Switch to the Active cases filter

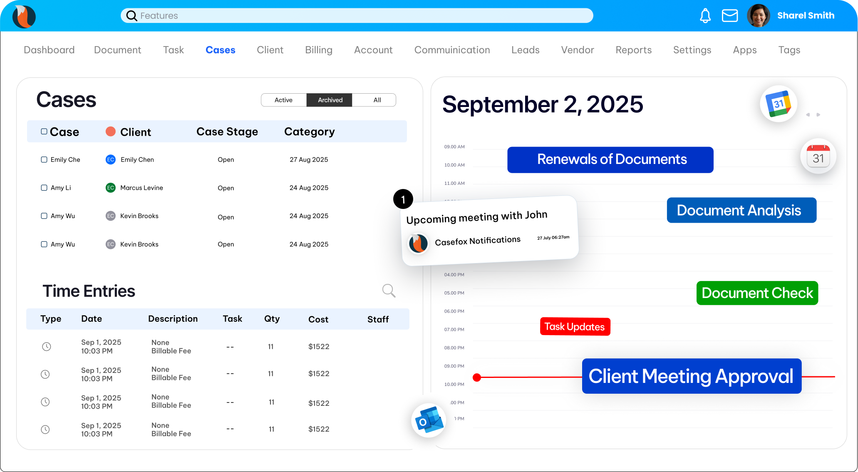click(283, 100)
